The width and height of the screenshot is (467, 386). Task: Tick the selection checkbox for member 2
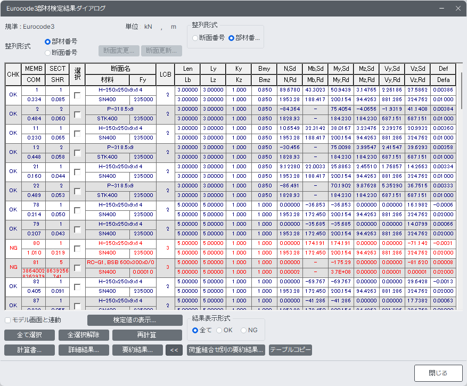(77, 114)
